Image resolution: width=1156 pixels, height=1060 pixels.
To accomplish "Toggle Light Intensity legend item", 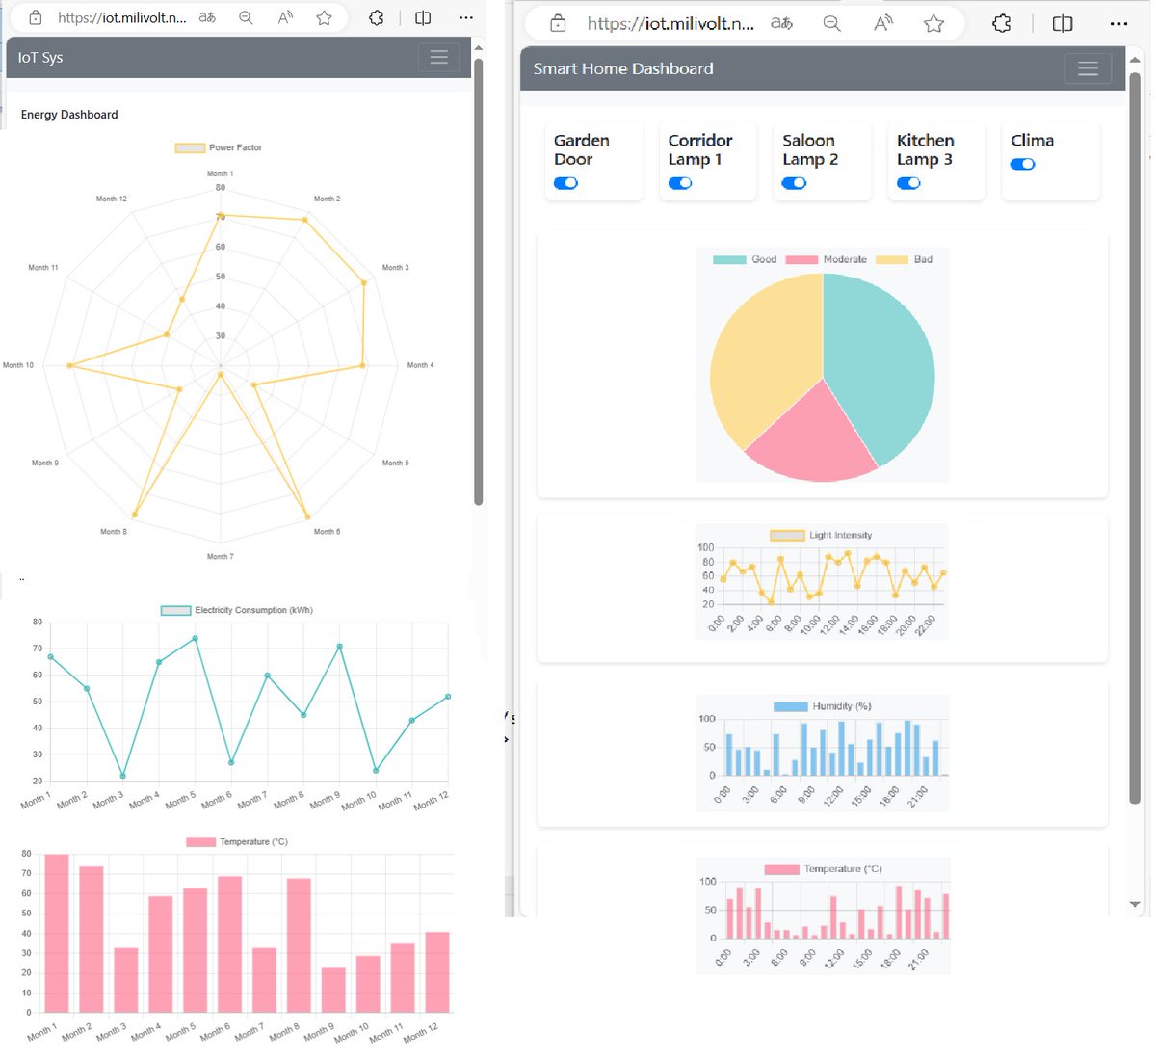I will coord(821,535).
